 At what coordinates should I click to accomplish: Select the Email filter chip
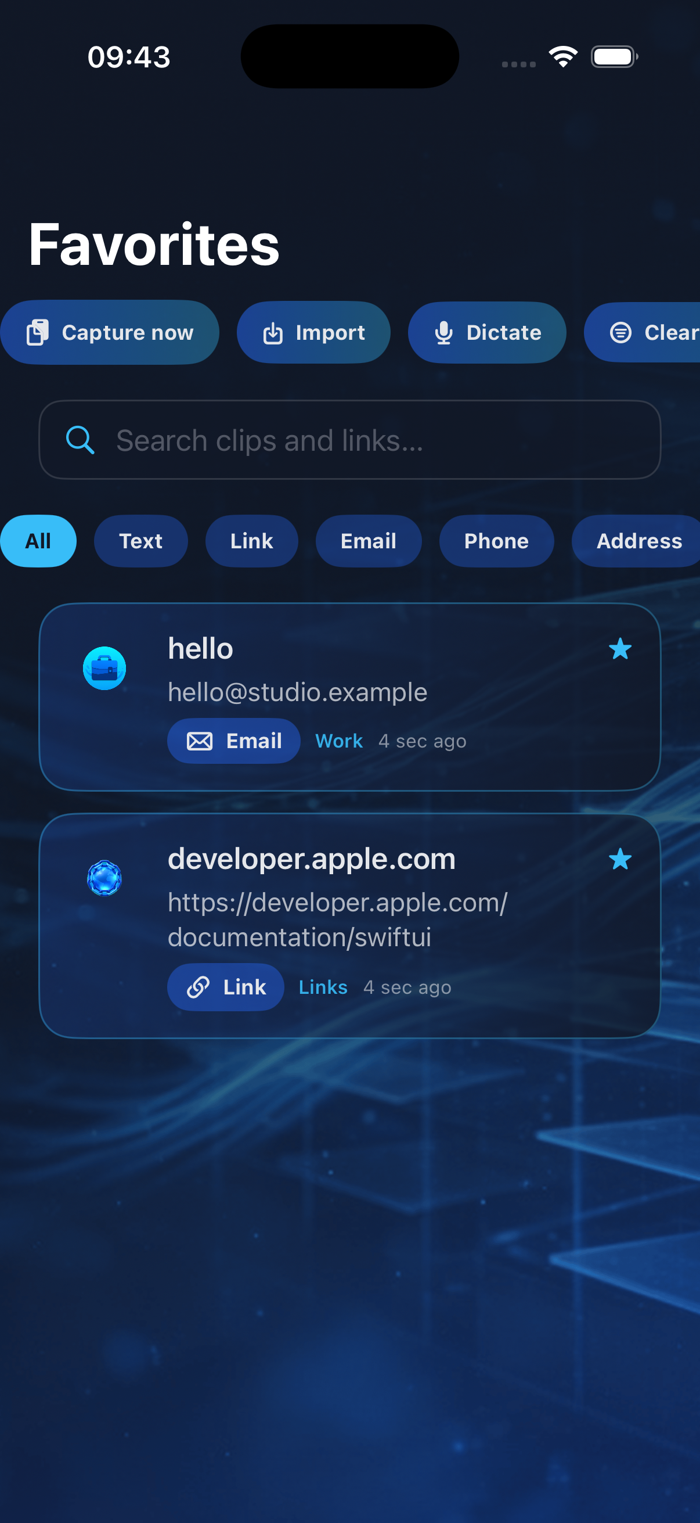click(x=369, y=541)
